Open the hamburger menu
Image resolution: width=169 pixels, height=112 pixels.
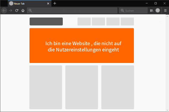(x=165, y=10)
